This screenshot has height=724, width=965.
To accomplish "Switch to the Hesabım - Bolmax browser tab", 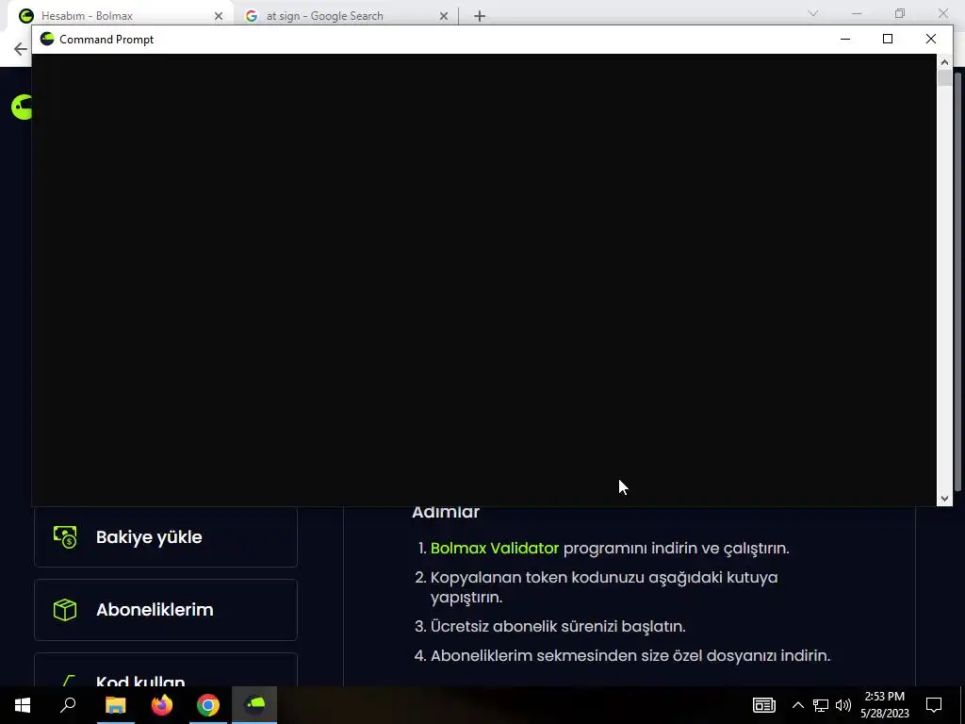I will click(x=120, y=15).
